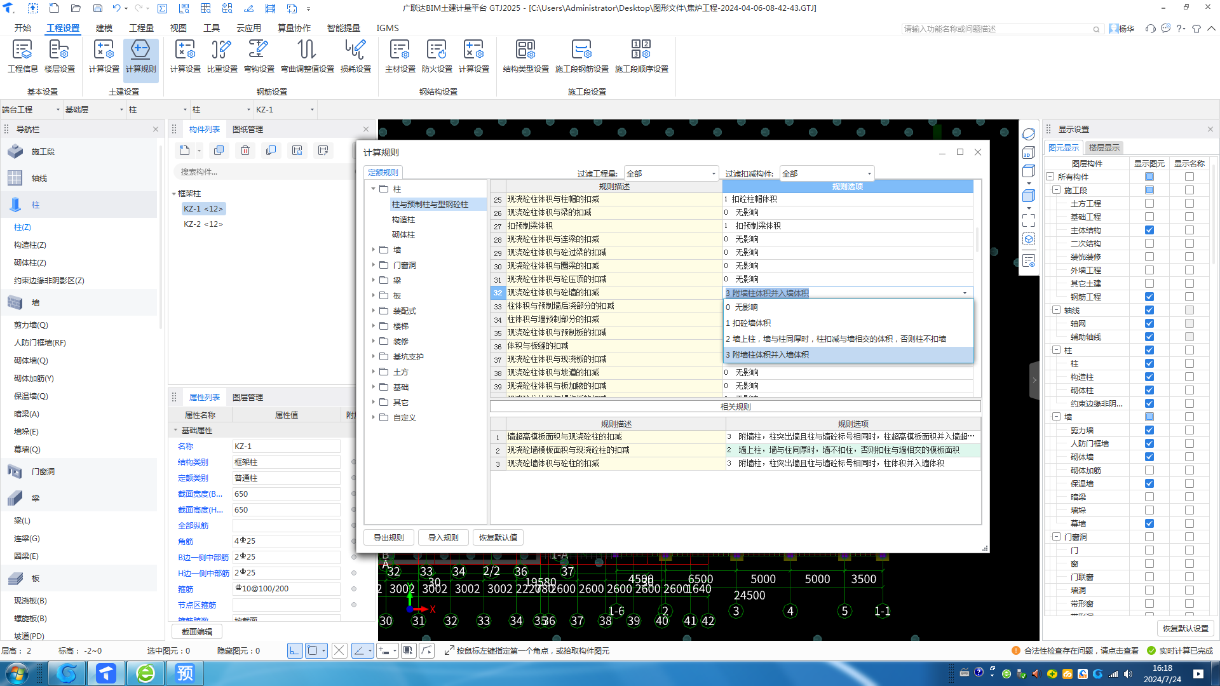Expand the 墙 folder in rule tree
This screenshot has height=686, width=1220.
click(374, 250)
